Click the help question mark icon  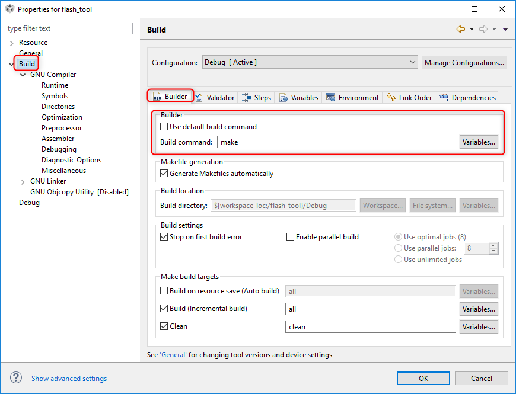tap(16, 378)
